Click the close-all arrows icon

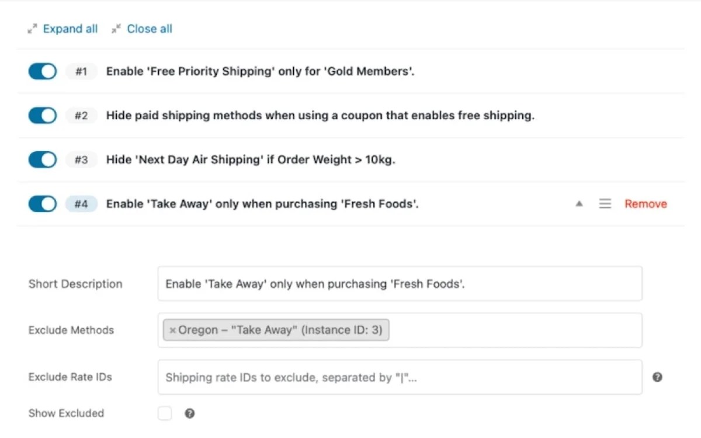116,28
